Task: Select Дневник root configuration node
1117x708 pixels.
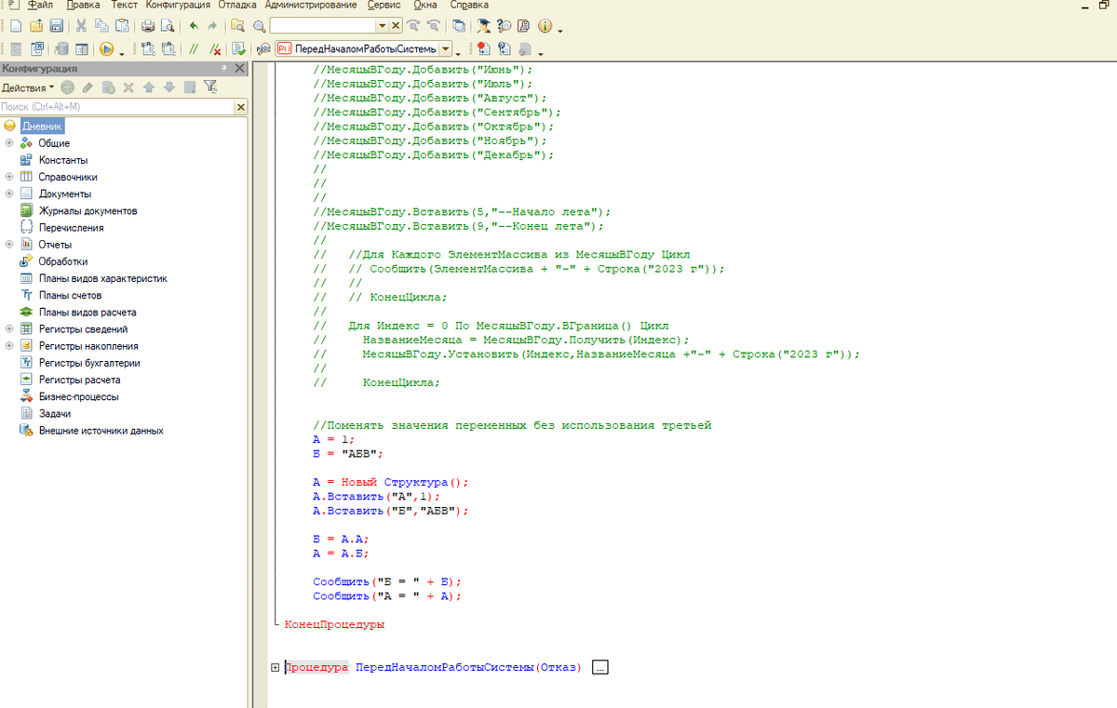Action: click(42, 127)
